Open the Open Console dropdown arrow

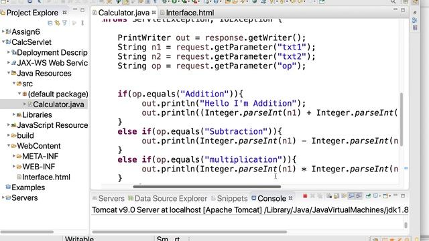pyautogui.click(x=390, y=196)
